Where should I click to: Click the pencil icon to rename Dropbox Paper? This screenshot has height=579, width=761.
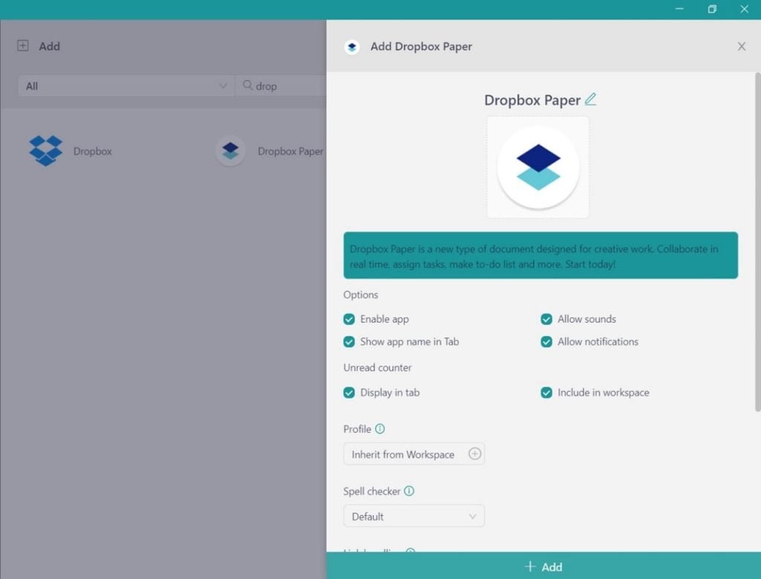[591, 99]
